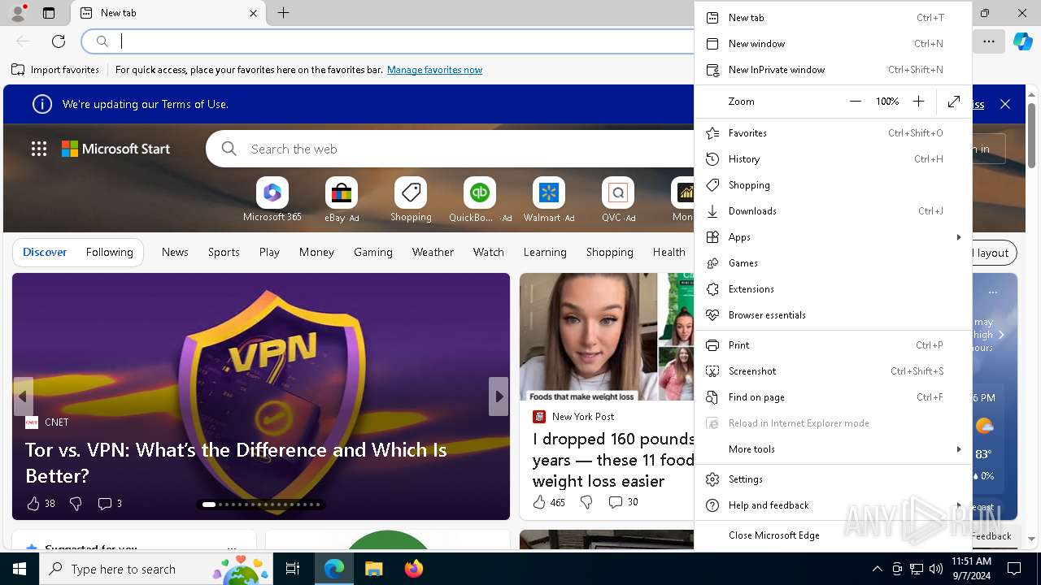Open Favorites from the menu
The width and height of the screenshot is (1041, 585).
[x=834, y=133]
